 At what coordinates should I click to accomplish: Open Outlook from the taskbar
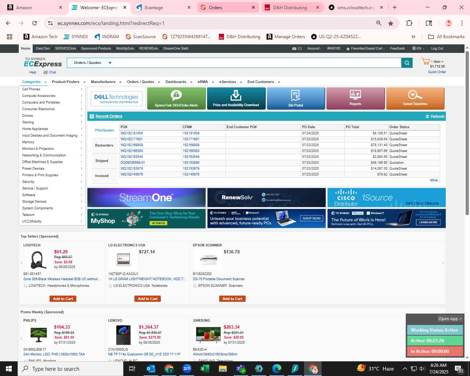(x=151, y=369)
